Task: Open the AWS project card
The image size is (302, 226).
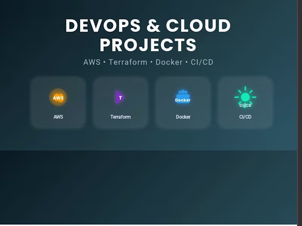Action: click(58, 102)
